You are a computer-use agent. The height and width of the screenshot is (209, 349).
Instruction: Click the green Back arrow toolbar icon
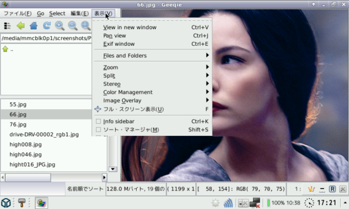click(x=21, y=26)
